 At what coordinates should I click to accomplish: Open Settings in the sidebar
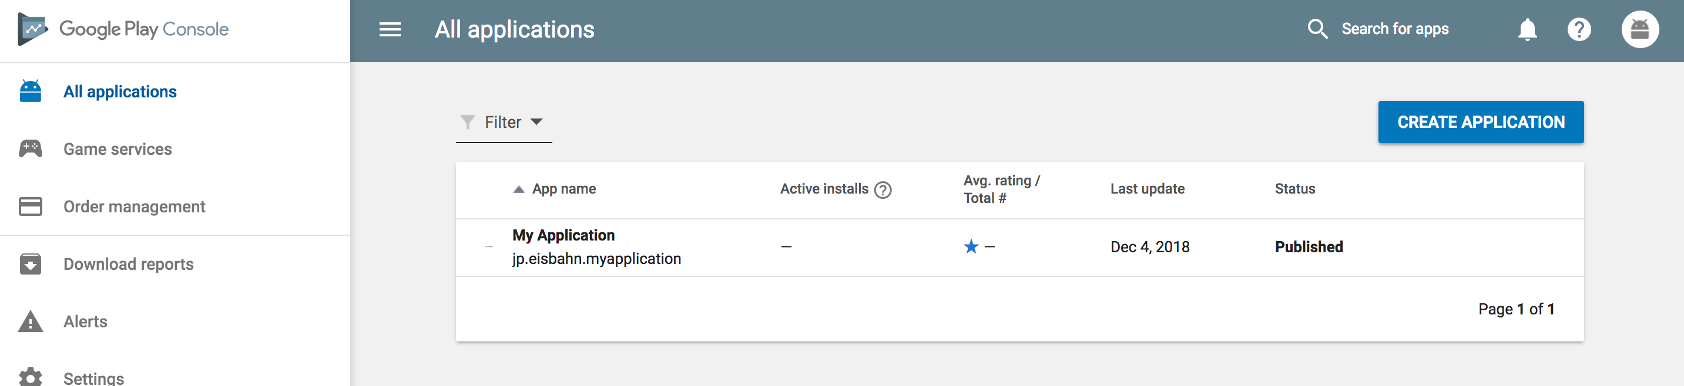(93, 378)
